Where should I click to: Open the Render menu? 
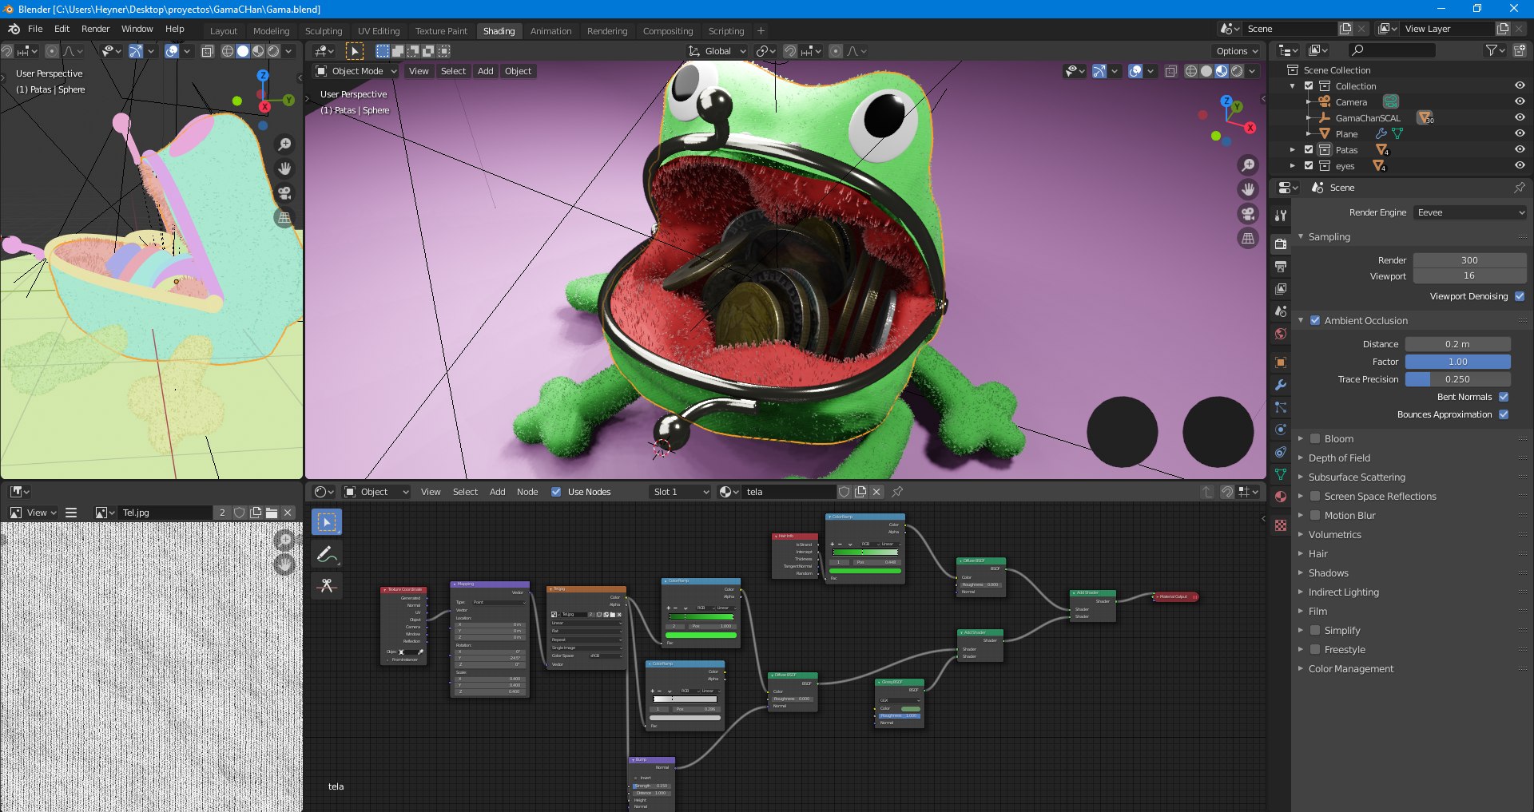(95, 29)
